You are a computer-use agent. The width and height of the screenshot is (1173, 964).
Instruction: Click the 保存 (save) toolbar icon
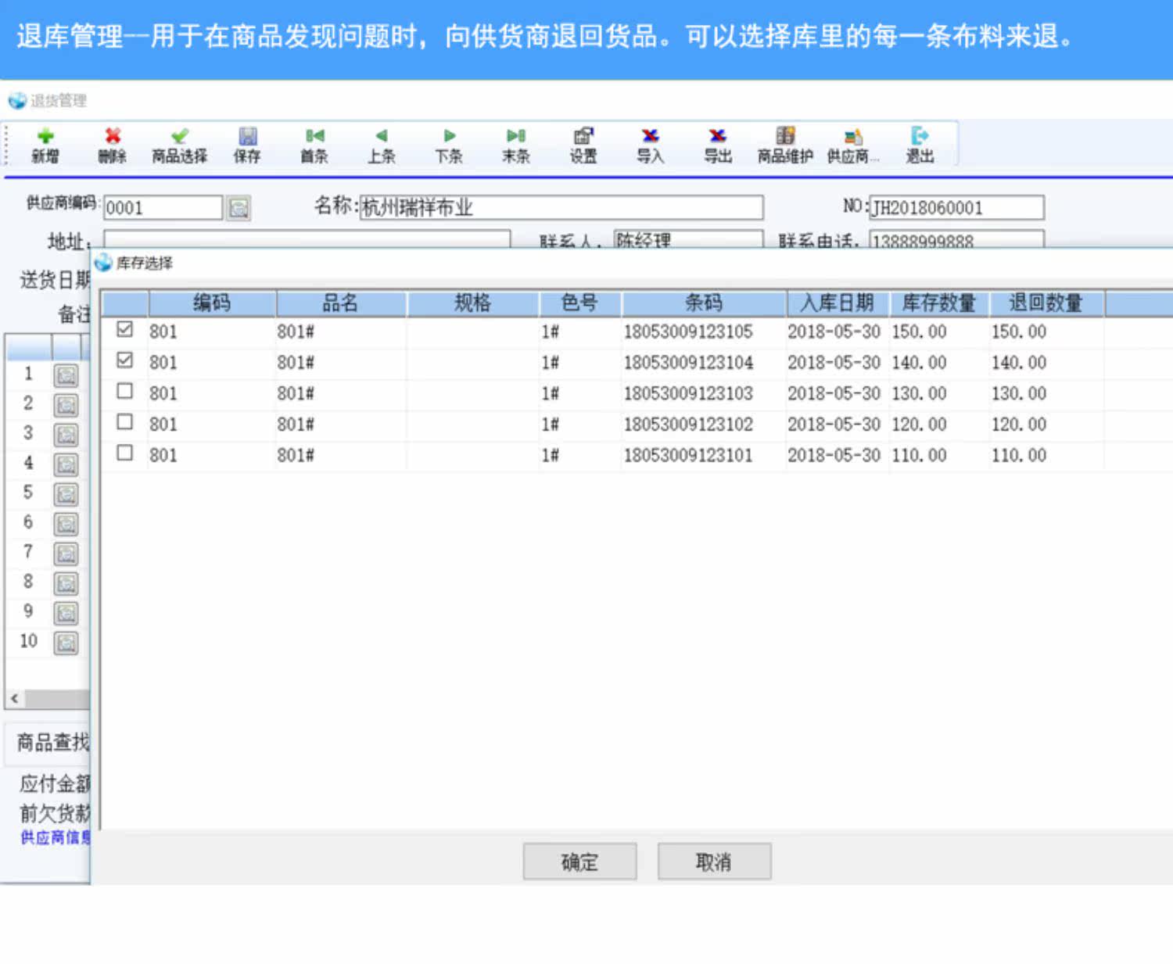click(x=247, y=145)
